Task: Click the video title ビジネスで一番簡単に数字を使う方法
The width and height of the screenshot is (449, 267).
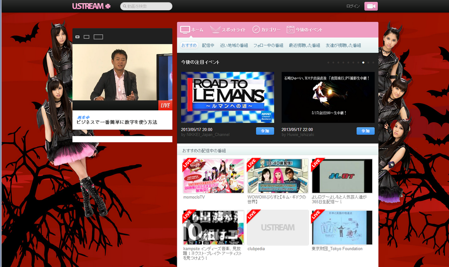Action: 117,123
